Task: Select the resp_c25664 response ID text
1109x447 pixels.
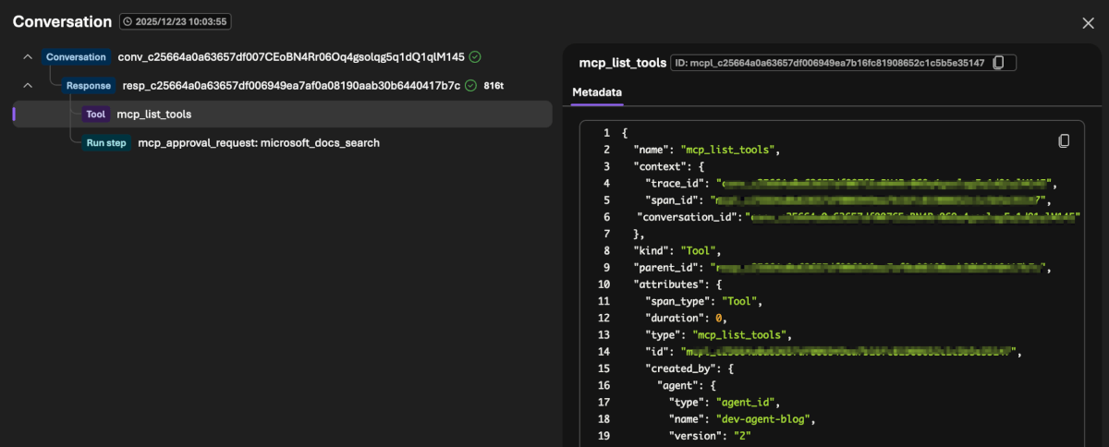Action: tap(291, 86)
